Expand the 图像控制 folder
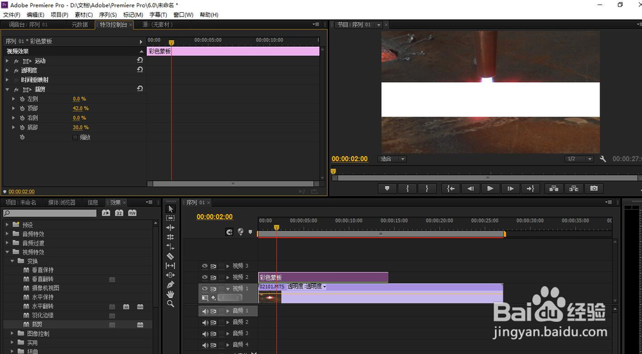The image size is (642, 354). click(12, 333)
